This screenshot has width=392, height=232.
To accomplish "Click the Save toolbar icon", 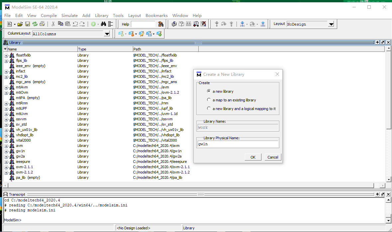I will click(x=28, y=24).
